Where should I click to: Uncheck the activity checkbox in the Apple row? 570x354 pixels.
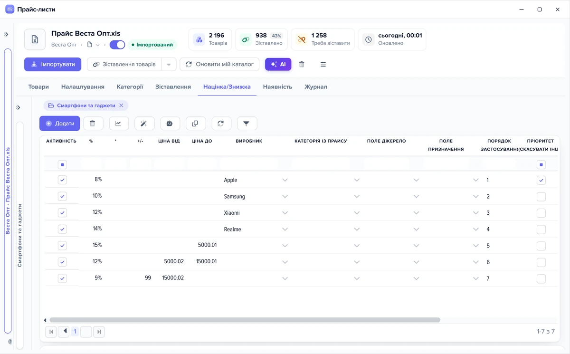[62, 180]
